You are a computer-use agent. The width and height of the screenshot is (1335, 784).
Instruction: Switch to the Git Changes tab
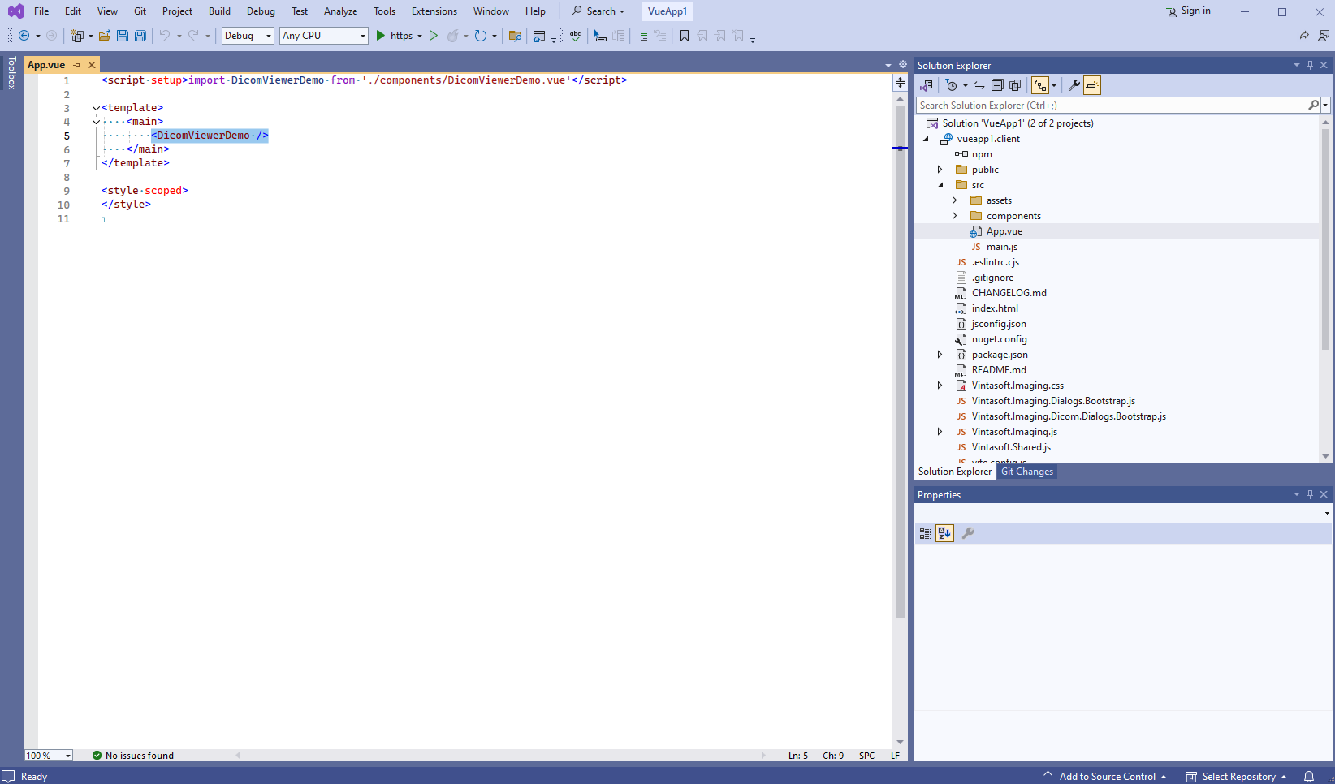click(x=1026, y=472)
